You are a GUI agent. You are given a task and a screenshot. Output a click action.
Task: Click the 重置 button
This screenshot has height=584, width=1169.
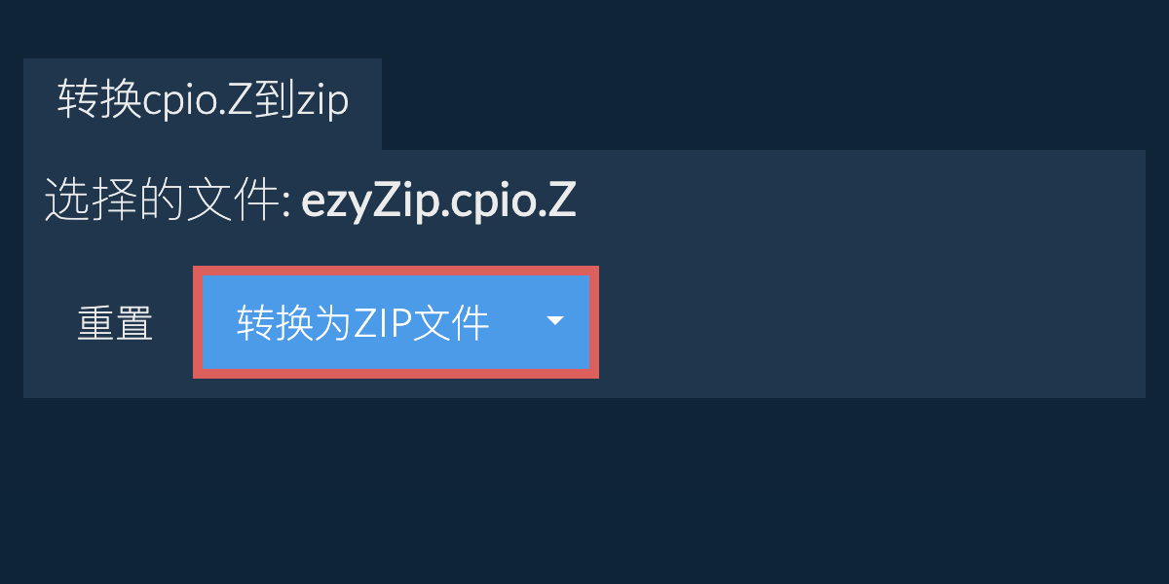pyautogui.click(x=116, y=323)
